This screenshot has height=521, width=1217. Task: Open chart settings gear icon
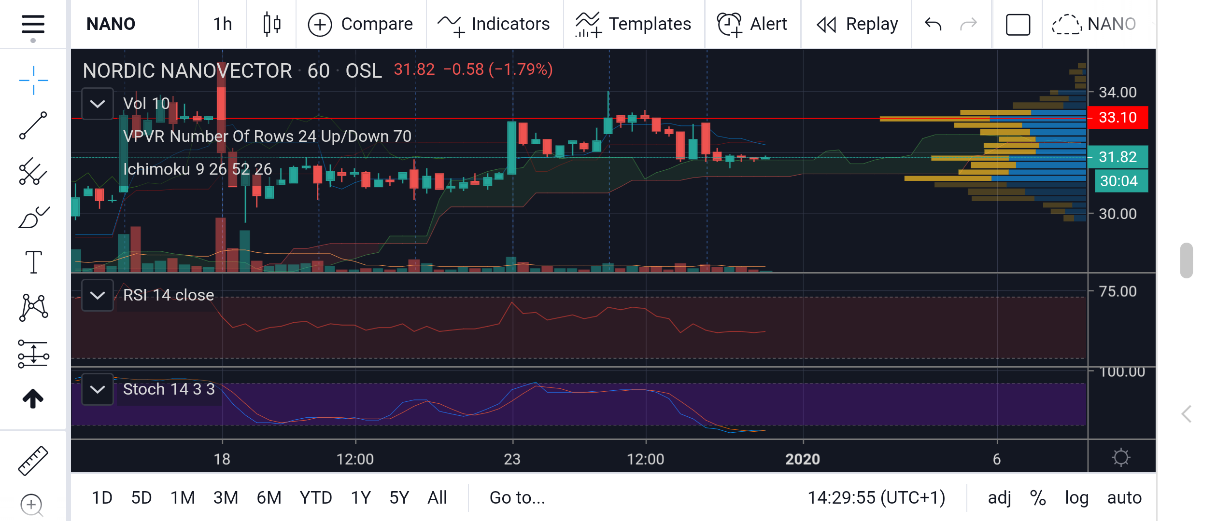point(1121,457)
